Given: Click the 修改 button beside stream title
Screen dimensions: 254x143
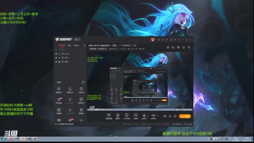Looking at the screenshot, I should pyautogui.click(x=115, y=45).
